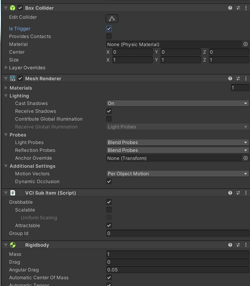The height and width of the screenshot is (286, 250).
Task: Uncheck Is Trigger
Action: pos(109,29)
